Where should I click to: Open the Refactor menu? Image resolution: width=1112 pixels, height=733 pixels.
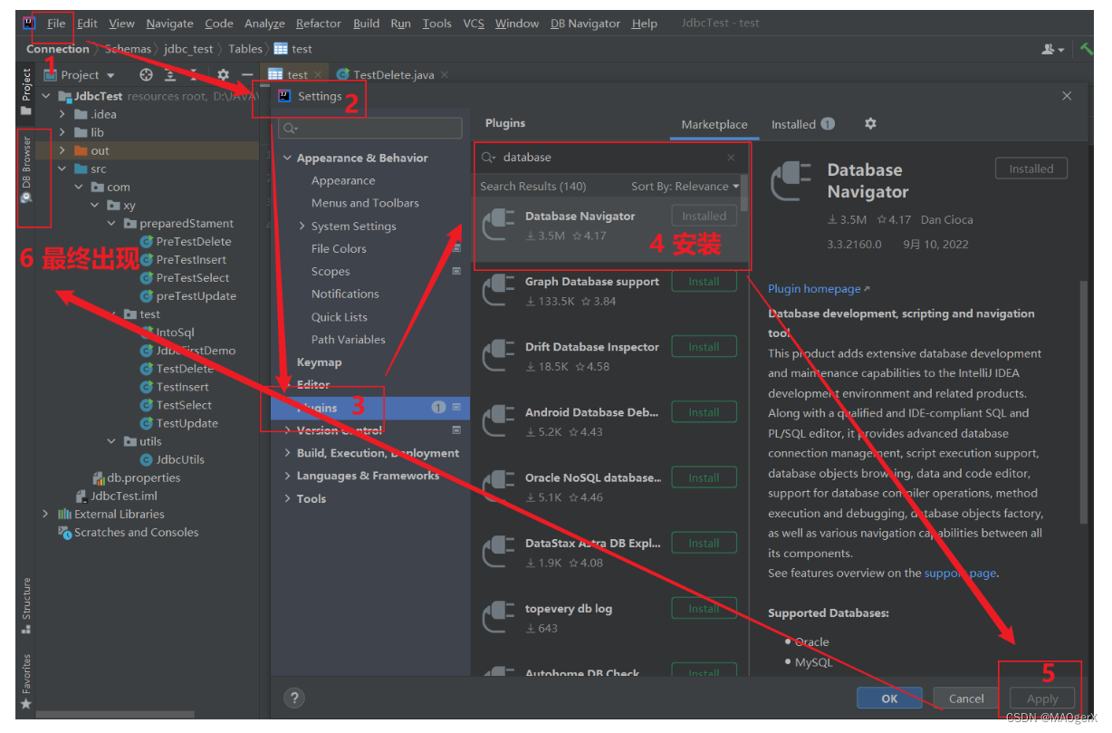[319, 24]
